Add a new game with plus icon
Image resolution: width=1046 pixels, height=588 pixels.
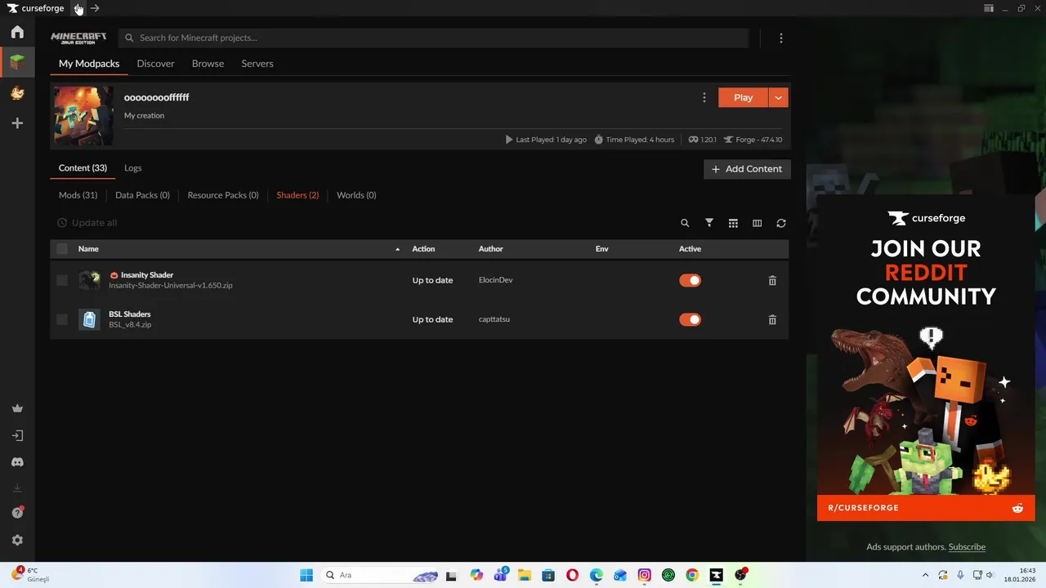click(17, 123)
